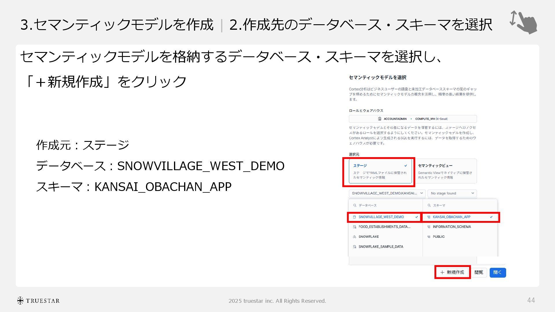
Task: Click the checkmark next to KANSAI_OBACHAN_APP
Action: [491, 217]
